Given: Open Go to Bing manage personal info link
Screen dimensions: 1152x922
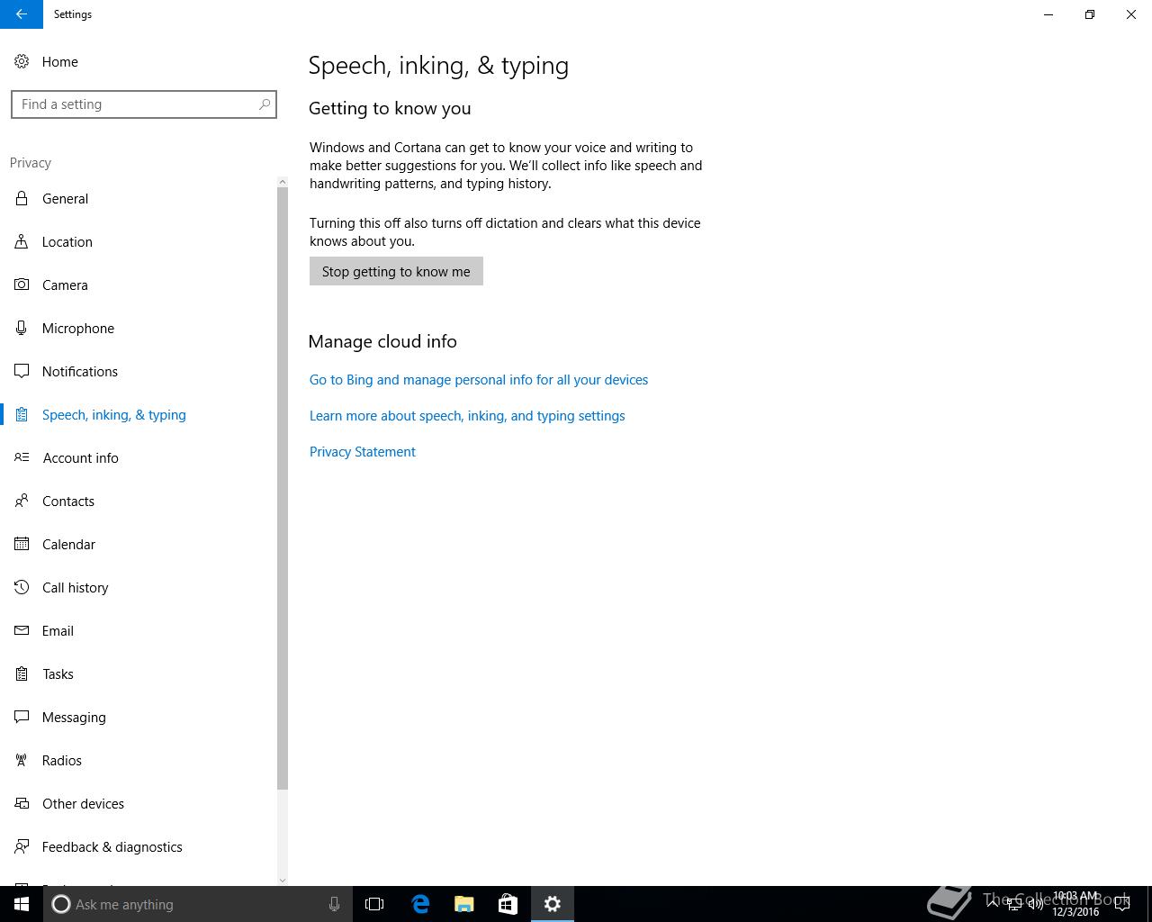Looking at the screenshot, I should click(479, 380).
